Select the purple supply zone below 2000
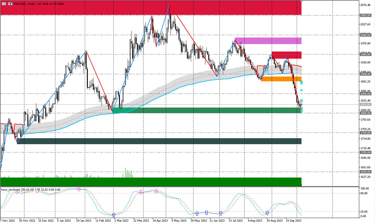Screen dimensions: 375x224 (x=268, y=41)
